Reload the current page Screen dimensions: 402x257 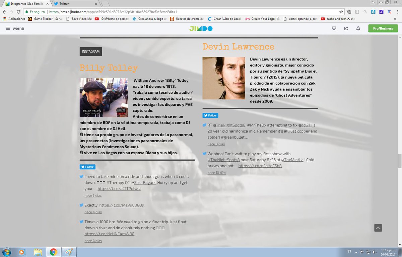tap(19, 11)
